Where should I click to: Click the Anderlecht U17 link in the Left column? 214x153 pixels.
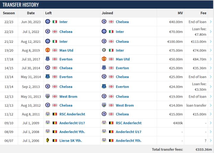point(72,123)
